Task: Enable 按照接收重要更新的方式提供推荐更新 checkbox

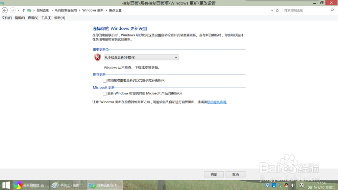Action: pos(104,81)
